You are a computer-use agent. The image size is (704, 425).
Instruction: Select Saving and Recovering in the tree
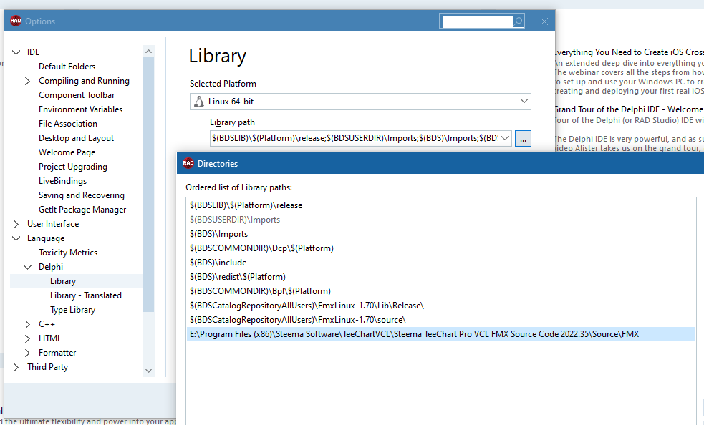(81, 195)
